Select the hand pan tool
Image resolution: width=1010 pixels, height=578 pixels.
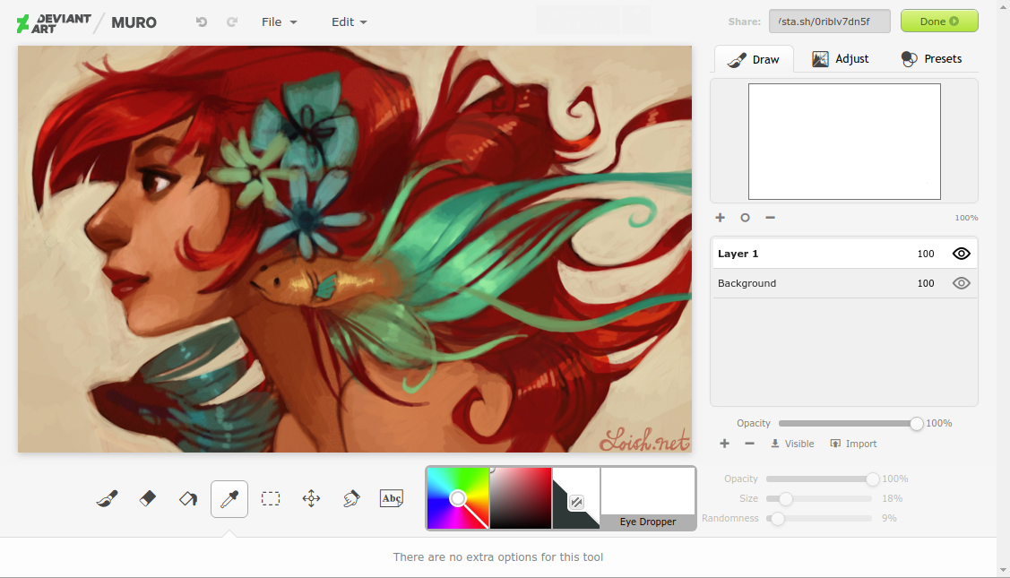351,499
